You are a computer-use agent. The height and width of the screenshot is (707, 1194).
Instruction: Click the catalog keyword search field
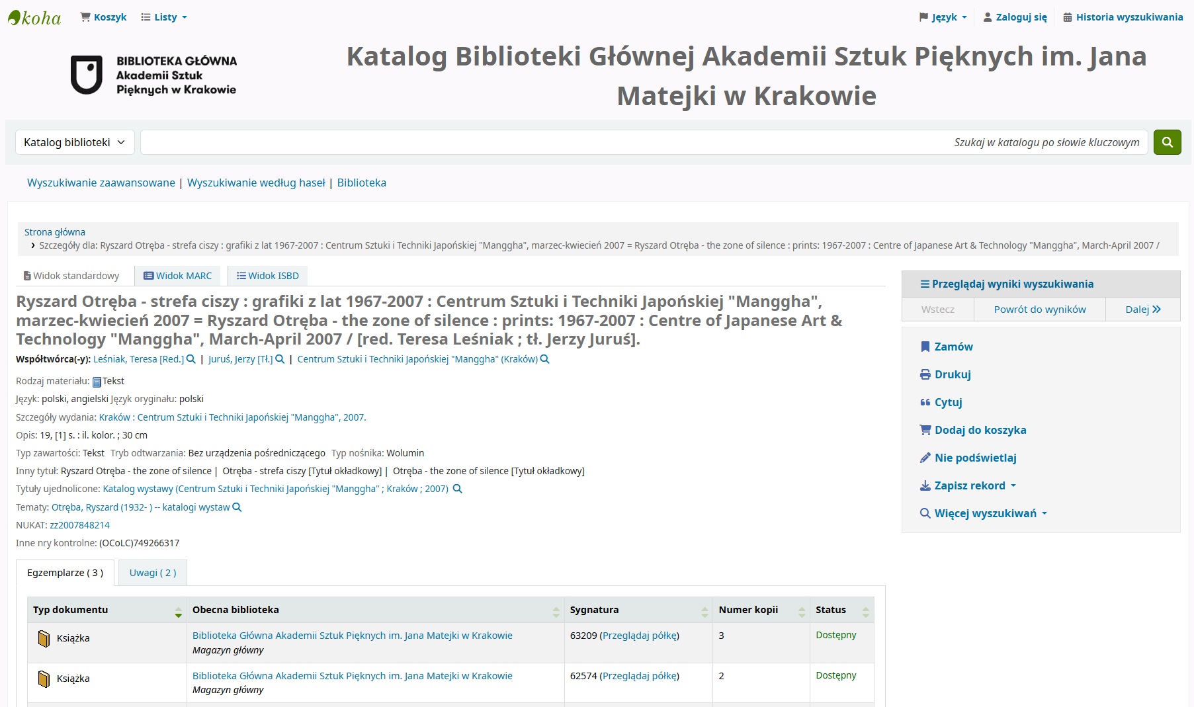(644, 142)
